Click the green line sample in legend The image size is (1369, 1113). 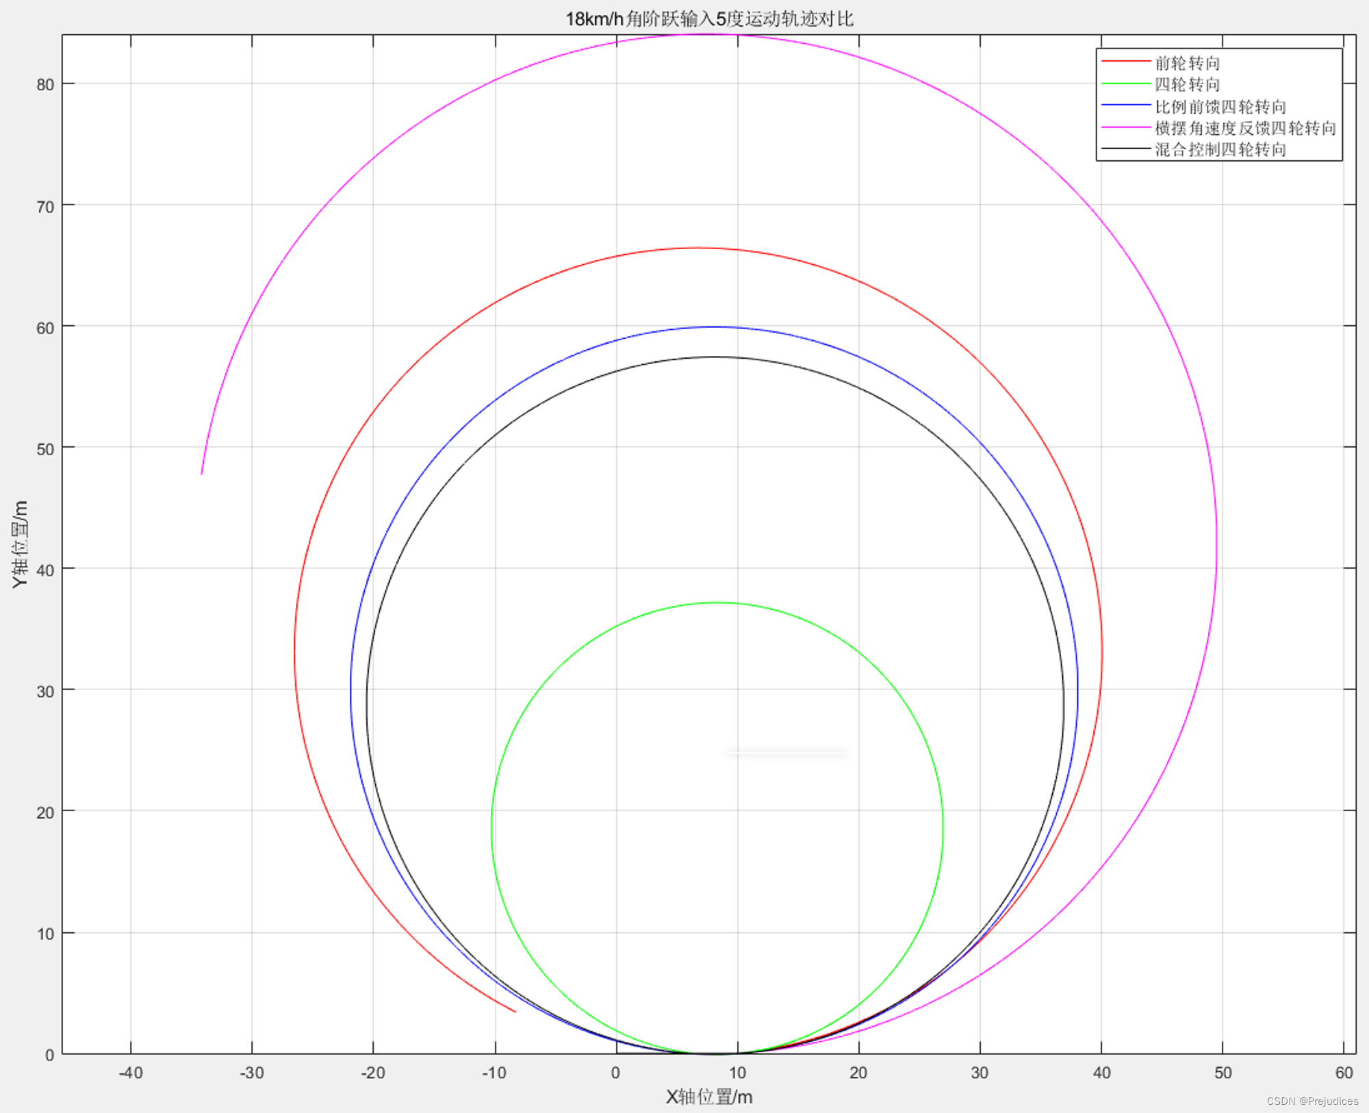pyautogui.click(x=1126, y=84)
